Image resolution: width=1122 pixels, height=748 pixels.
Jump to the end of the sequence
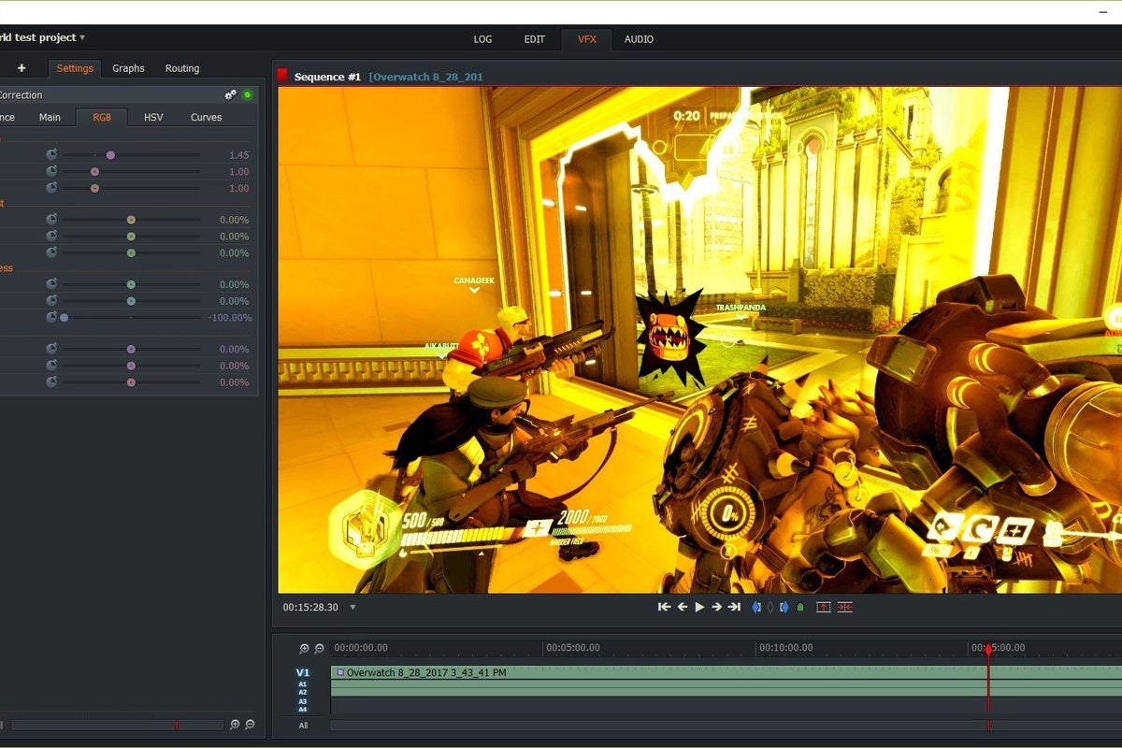734,607
